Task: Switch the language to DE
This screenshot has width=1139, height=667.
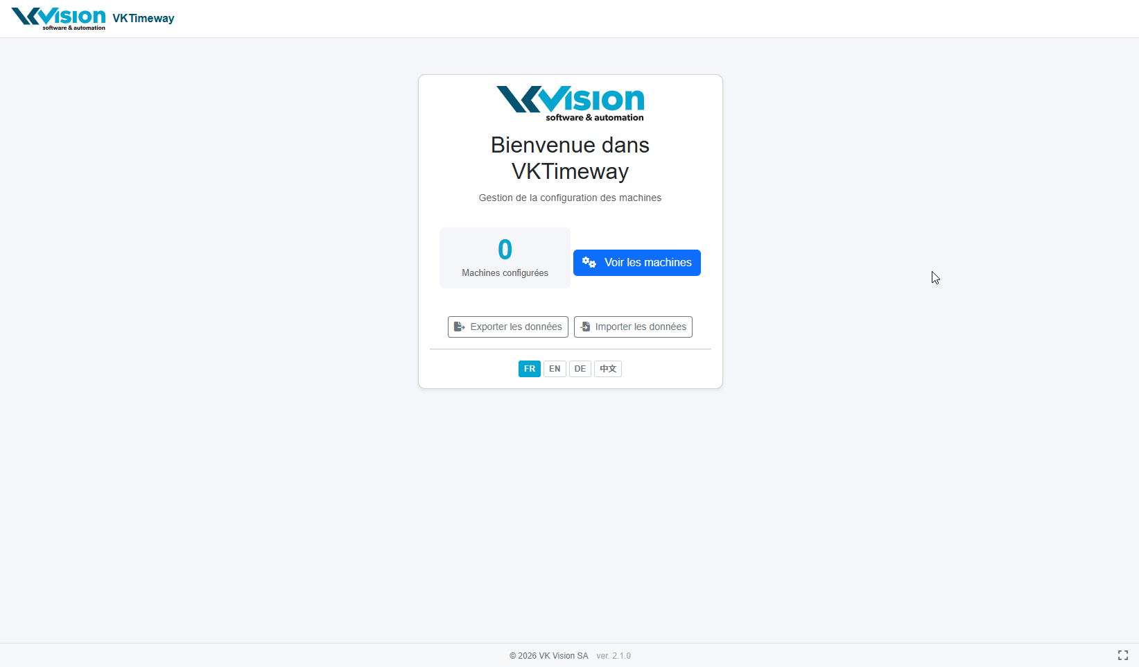Action: [x=580, y=369]
